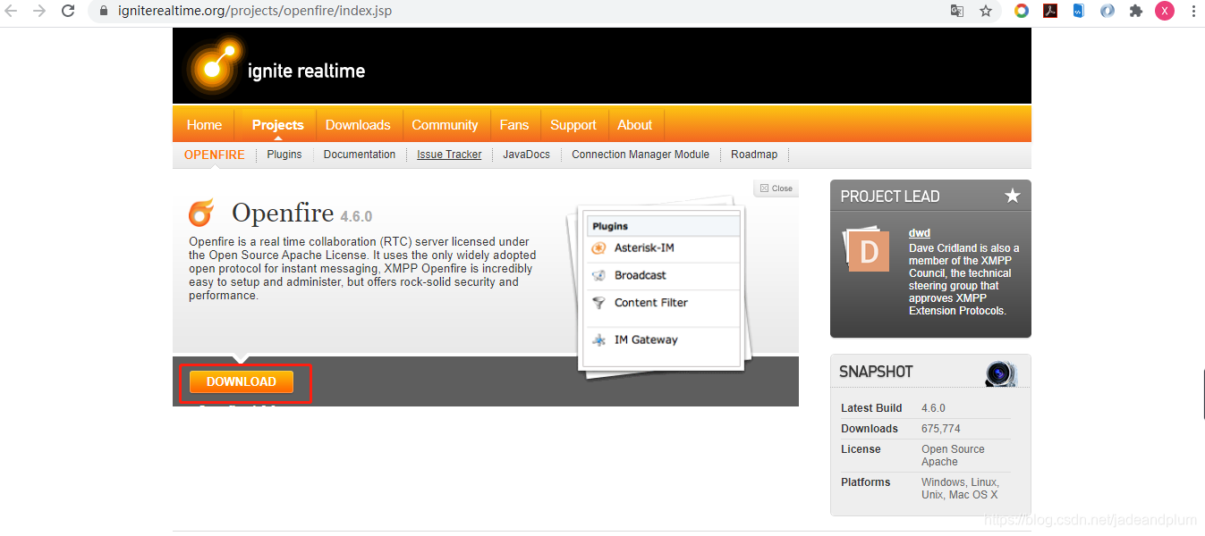Viewport: 1205px width, 536px height.
Task: Open the Connection Manager Module link
Action: pos(641,155)
